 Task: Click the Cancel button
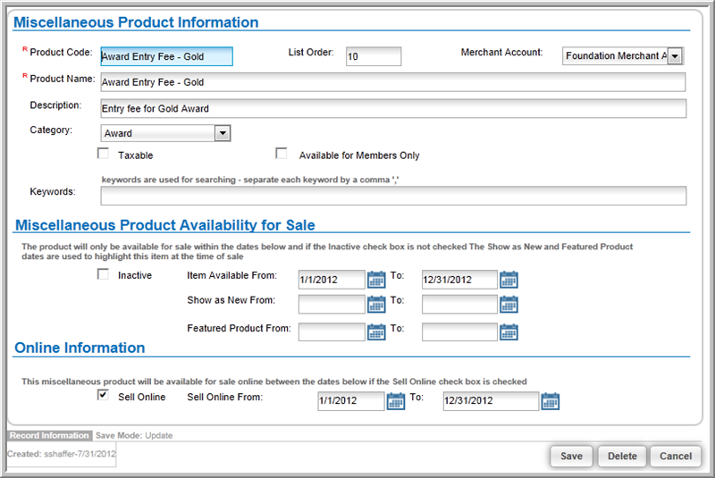click(676, 457)
